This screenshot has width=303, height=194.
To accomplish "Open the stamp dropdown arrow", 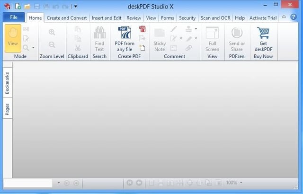I will pos(196,29).
